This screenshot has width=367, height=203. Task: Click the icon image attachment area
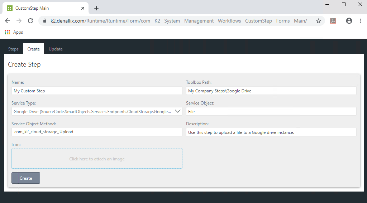(97, 159)
